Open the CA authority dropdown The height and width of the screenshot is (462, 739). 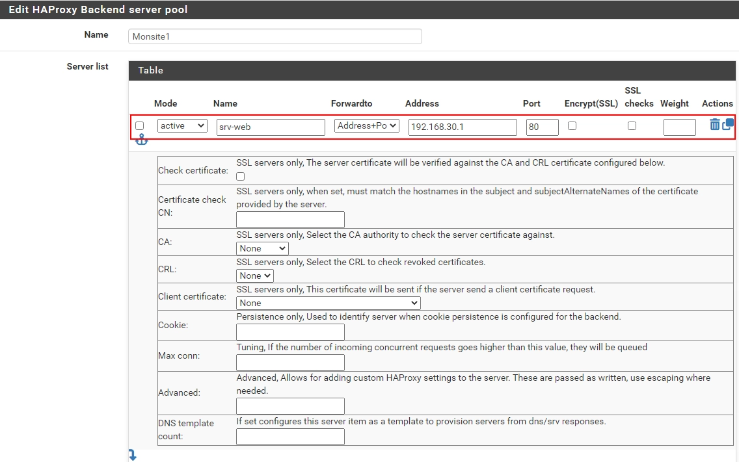click(262, 249)
